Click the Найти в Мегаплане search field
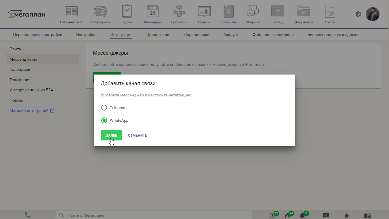Image resolution: width=389 pixels, height=219 pixels. click(154, 215)
